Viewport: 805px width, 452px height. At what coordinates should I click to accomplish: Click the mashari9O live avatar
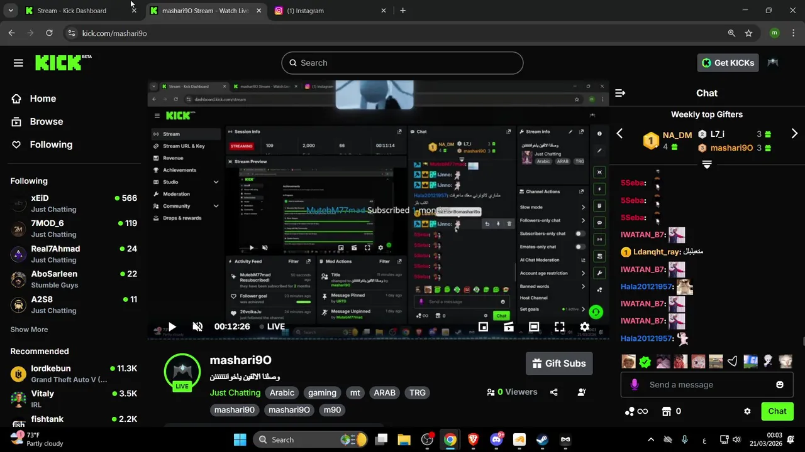tap(182, 373)
